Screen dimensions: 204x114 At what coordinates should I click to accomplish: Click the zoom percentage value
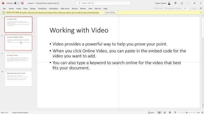tap(198, 113)
